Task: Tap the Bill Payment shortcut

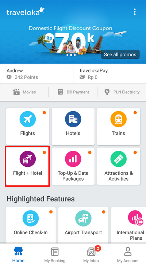Action: (73, 92)
